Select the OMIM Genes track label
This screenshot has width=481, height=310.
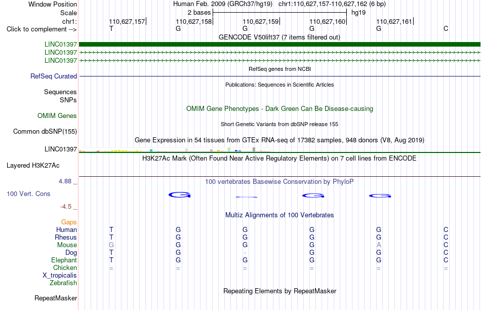pos(57,115)
